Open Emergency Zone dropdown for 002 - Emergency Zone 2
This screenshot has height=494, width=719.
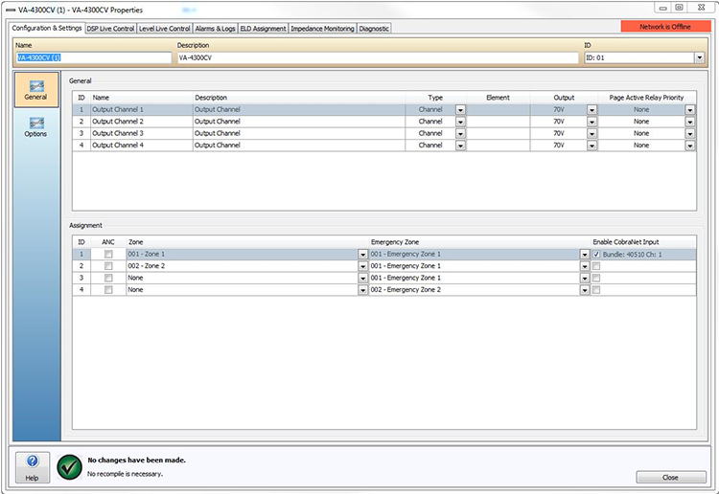(585, 290)
